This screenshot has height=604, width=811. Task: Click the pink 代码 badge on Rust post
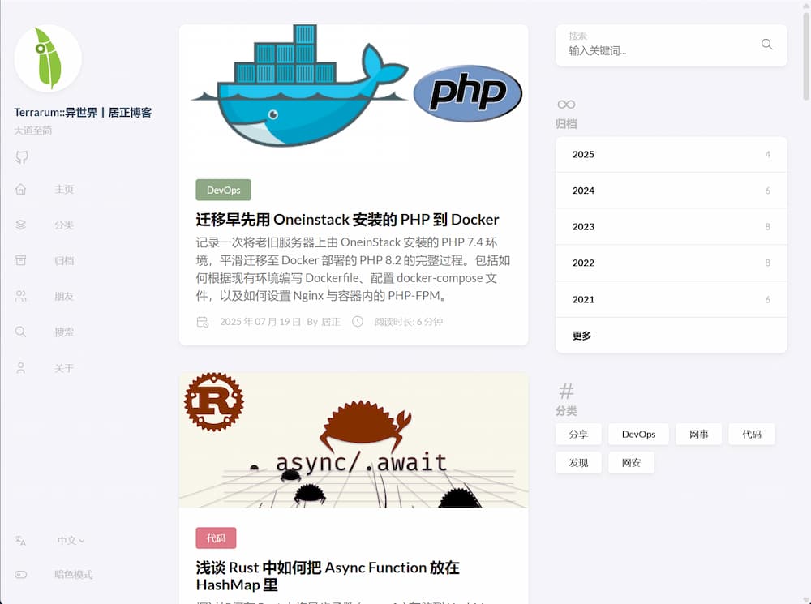pos(216,538)
